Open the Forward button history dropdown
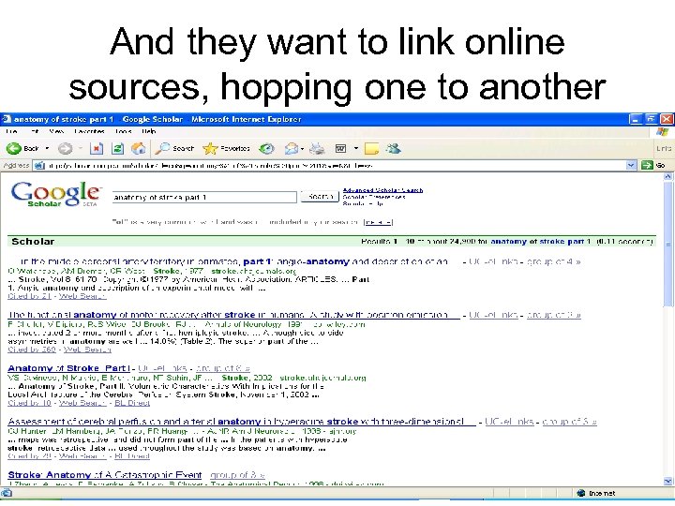675x506 pixels. (80, 149)
